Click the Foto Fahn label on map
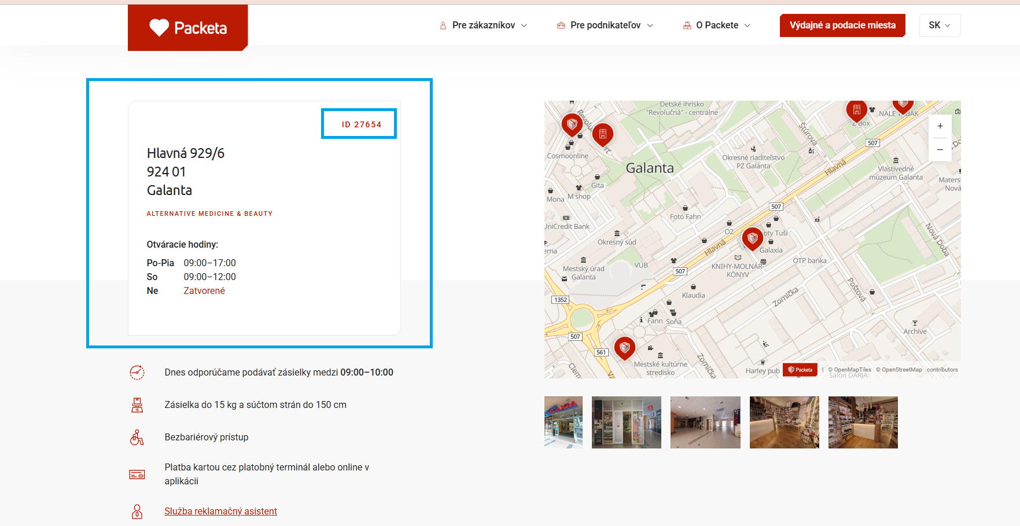1020x526 pixels. pos(686,217)
